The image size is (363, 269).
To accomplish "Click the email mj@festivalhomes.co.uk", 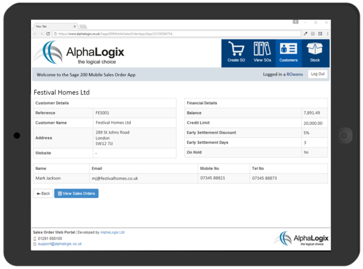I will pos(115,179).
